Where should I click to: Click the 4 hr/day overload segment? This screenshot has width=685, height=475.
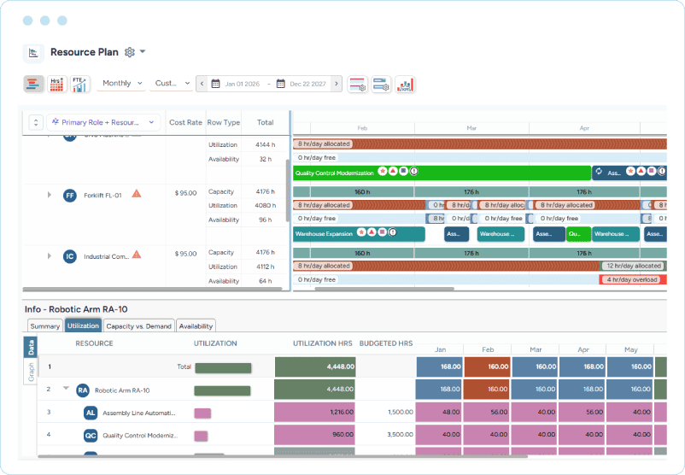[633, 279]
